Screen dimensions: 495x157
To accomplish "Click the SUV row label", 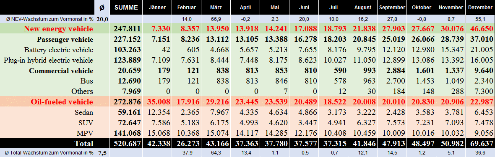I will click(x=86, y=122).
